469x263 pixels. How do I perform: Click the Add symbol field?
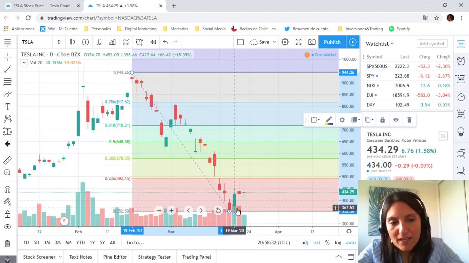point(432,43)
